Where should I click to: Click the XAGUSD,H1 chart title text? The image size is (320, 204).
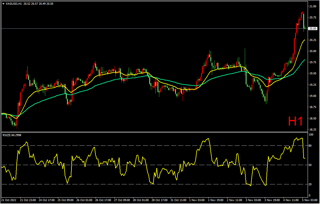coord(14,4)
